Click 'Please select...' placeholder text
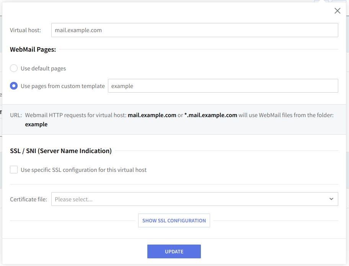 (x=73, y=199)
